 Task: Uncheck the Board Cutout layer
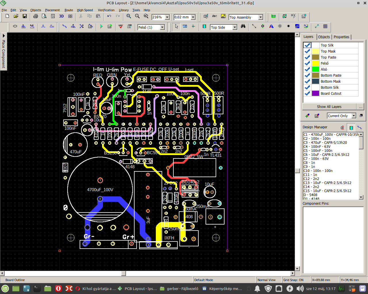coord(307,93)
